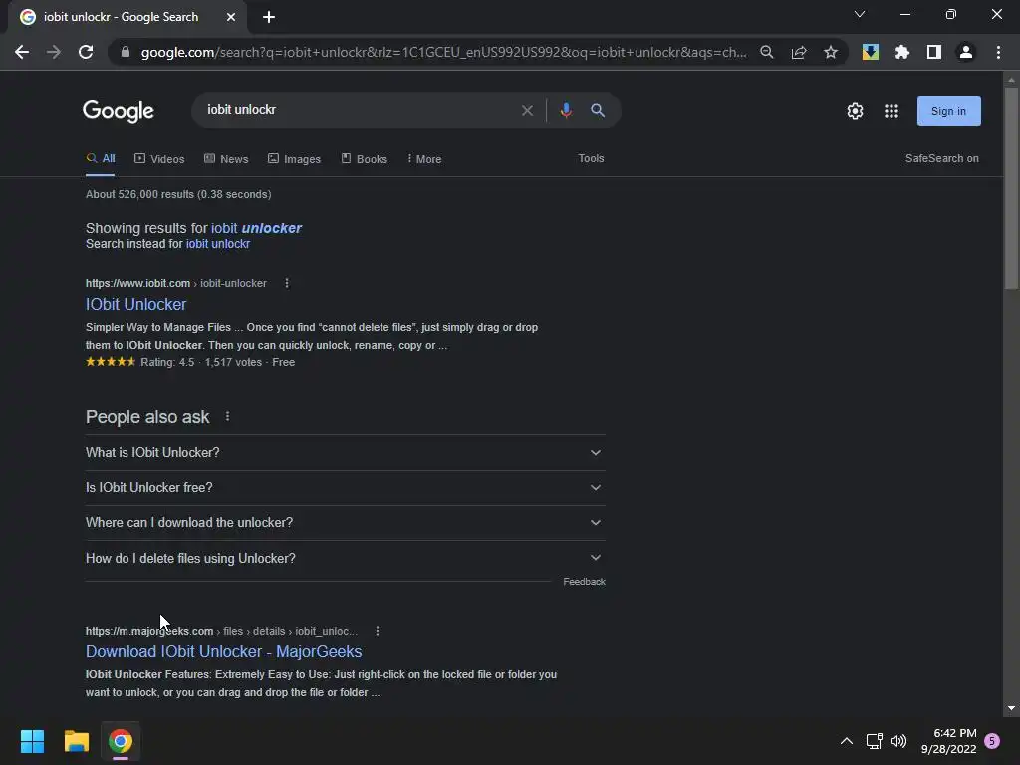Click the page vertical scrollbar thumb
Viewport: 1020px width, 765px height.
1011,188
